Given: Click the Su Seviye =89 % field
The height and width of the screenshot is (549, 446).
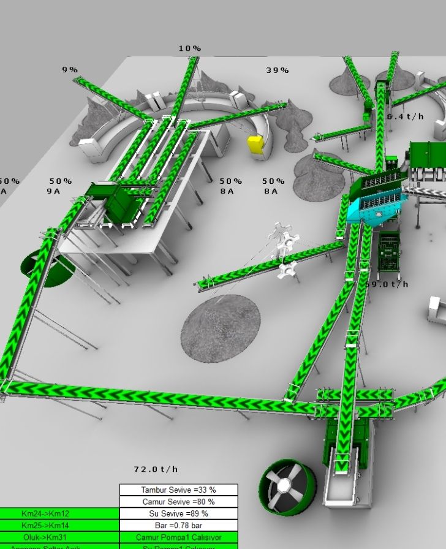Looking at the screenshot, I should click(x=178, y=513).
